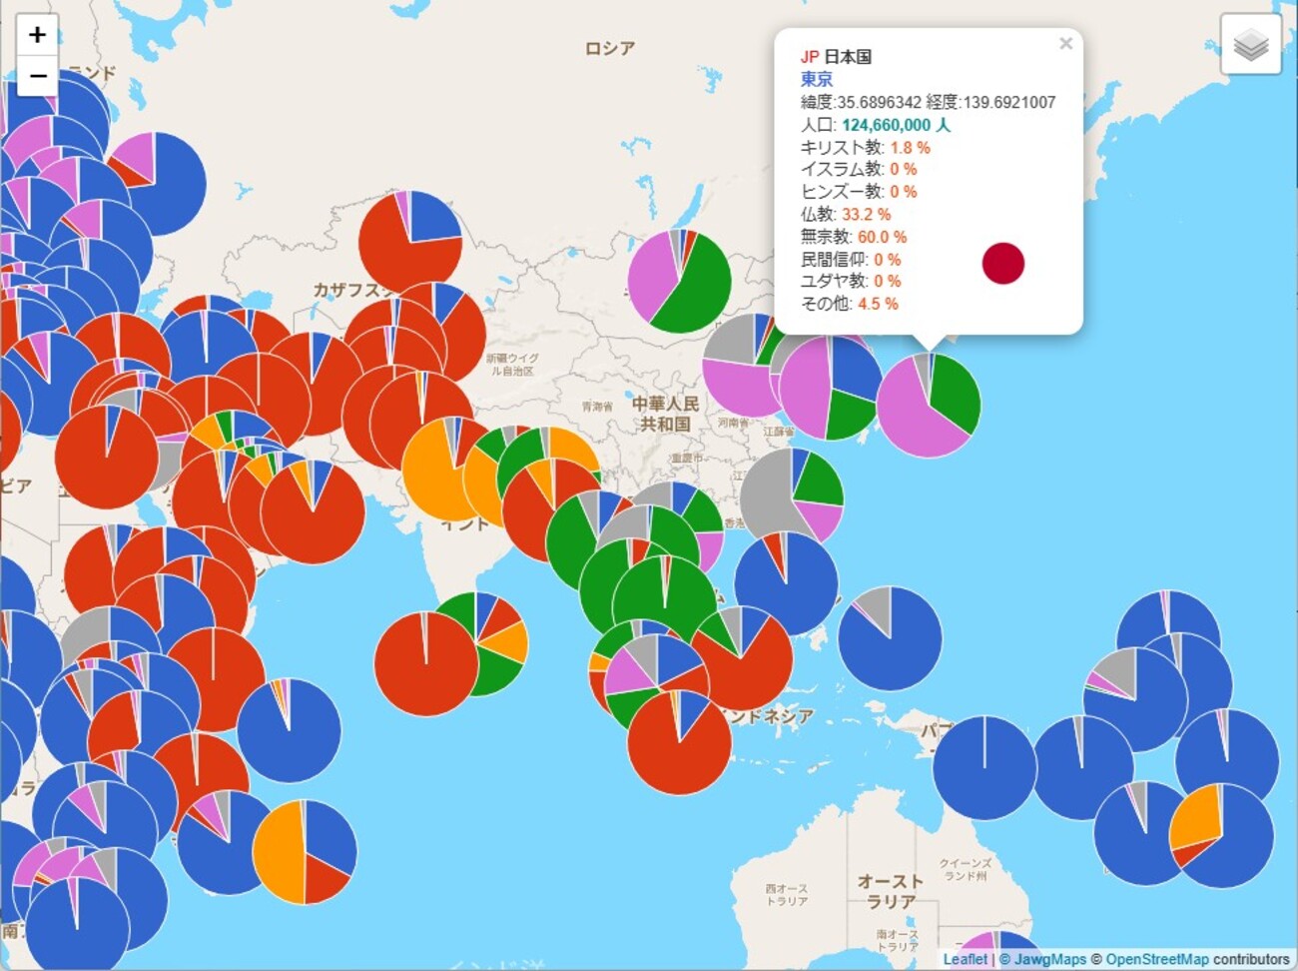
Task: Select the 東京 capital name in popup
Action: click(817, 79)
